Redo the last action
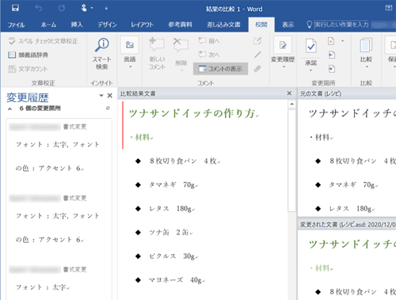Image resolution: width=396 pixels, height=300 pixels. click(62, 9)
